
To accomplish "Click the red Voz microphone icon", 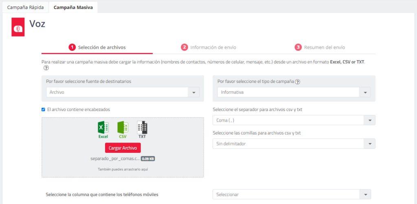I will click(x=18, y=28).
